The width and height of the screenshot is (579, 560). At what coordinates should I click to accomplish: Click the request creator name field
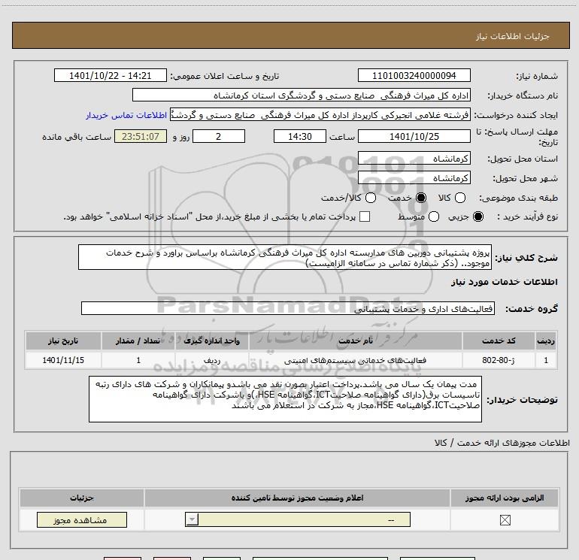(320, 115)
